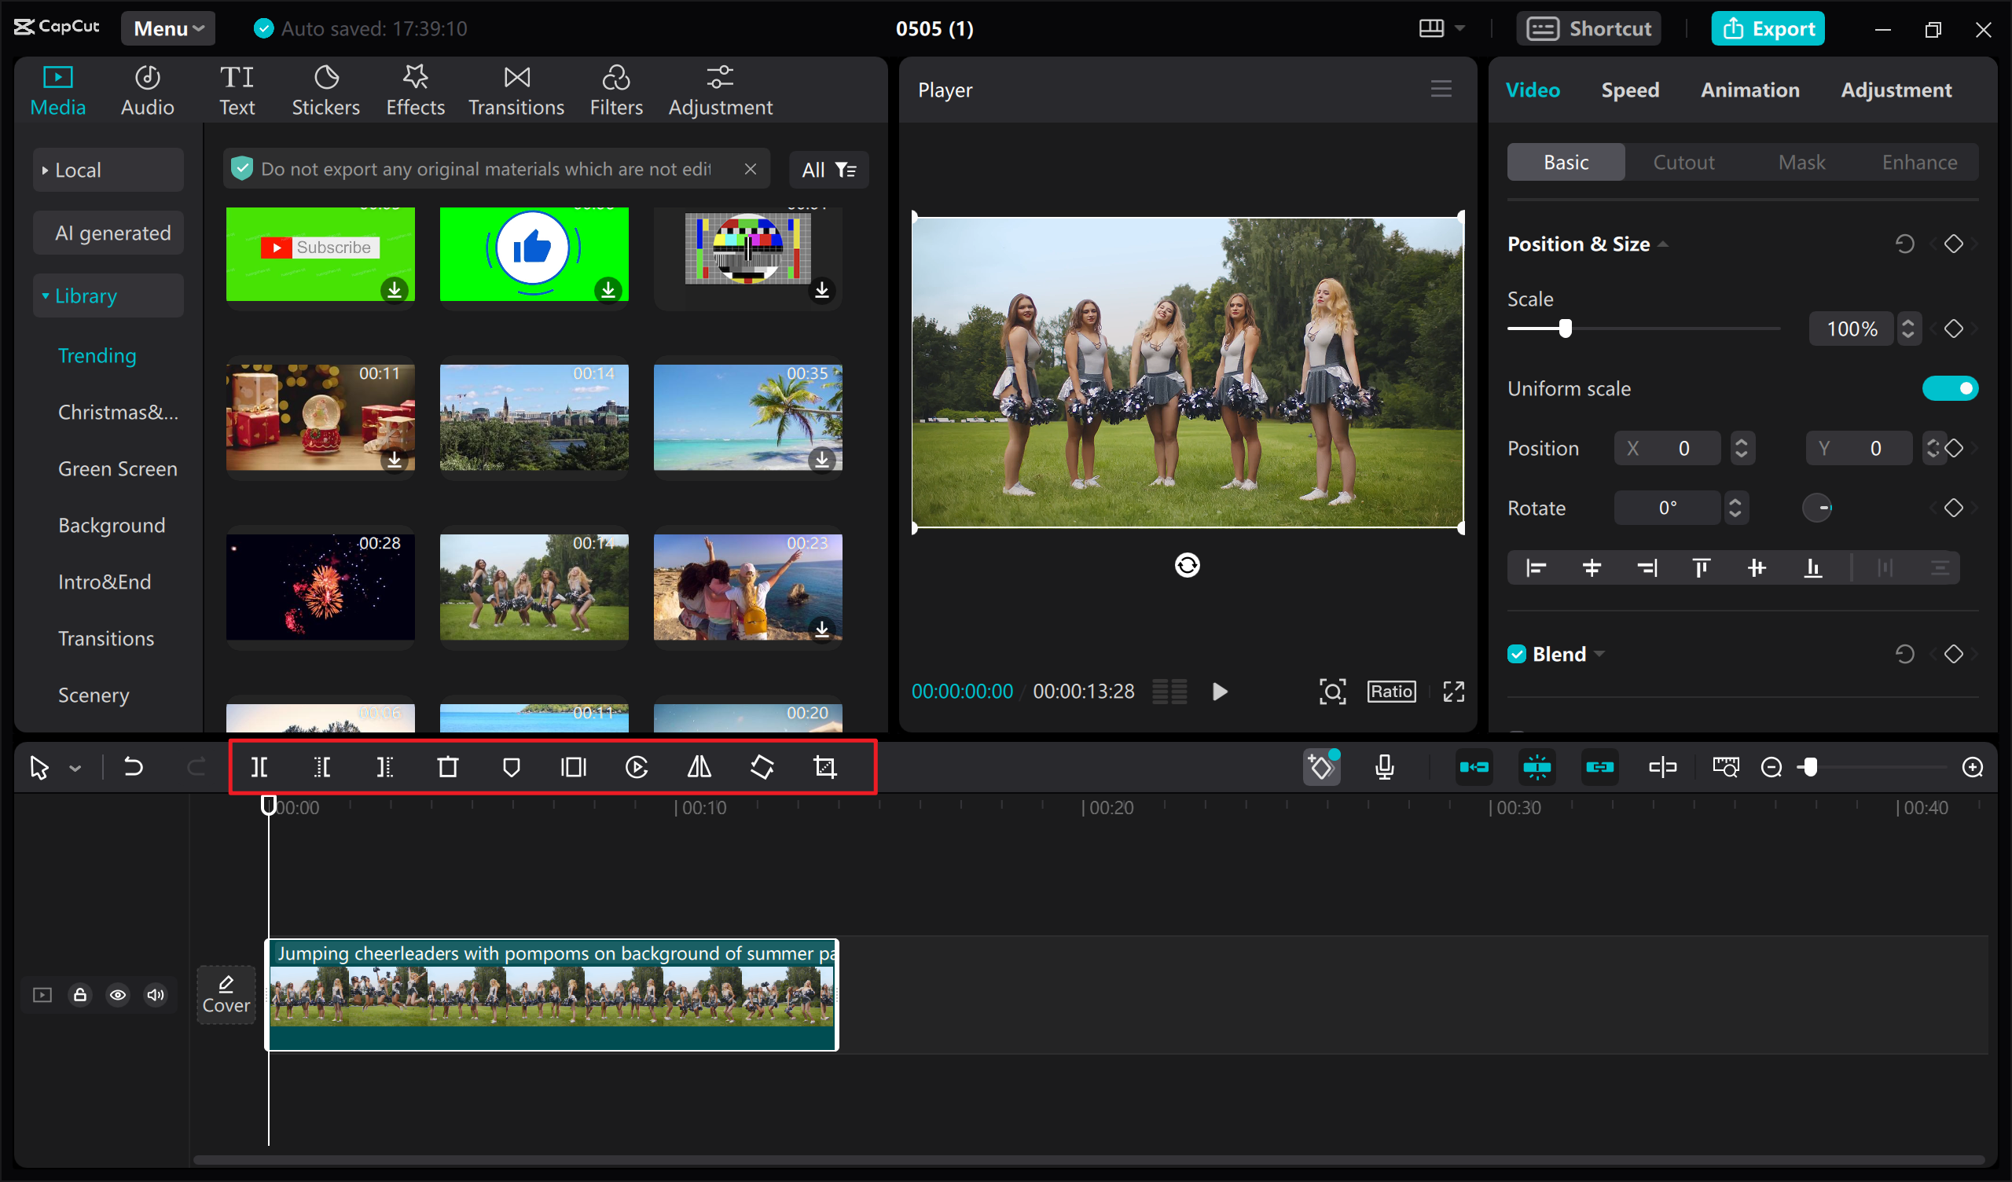Image resolution: width=2012 pixels, height=1182 pixels.
Task: Switch to the Animation tab
Action: click(1749, 90)
